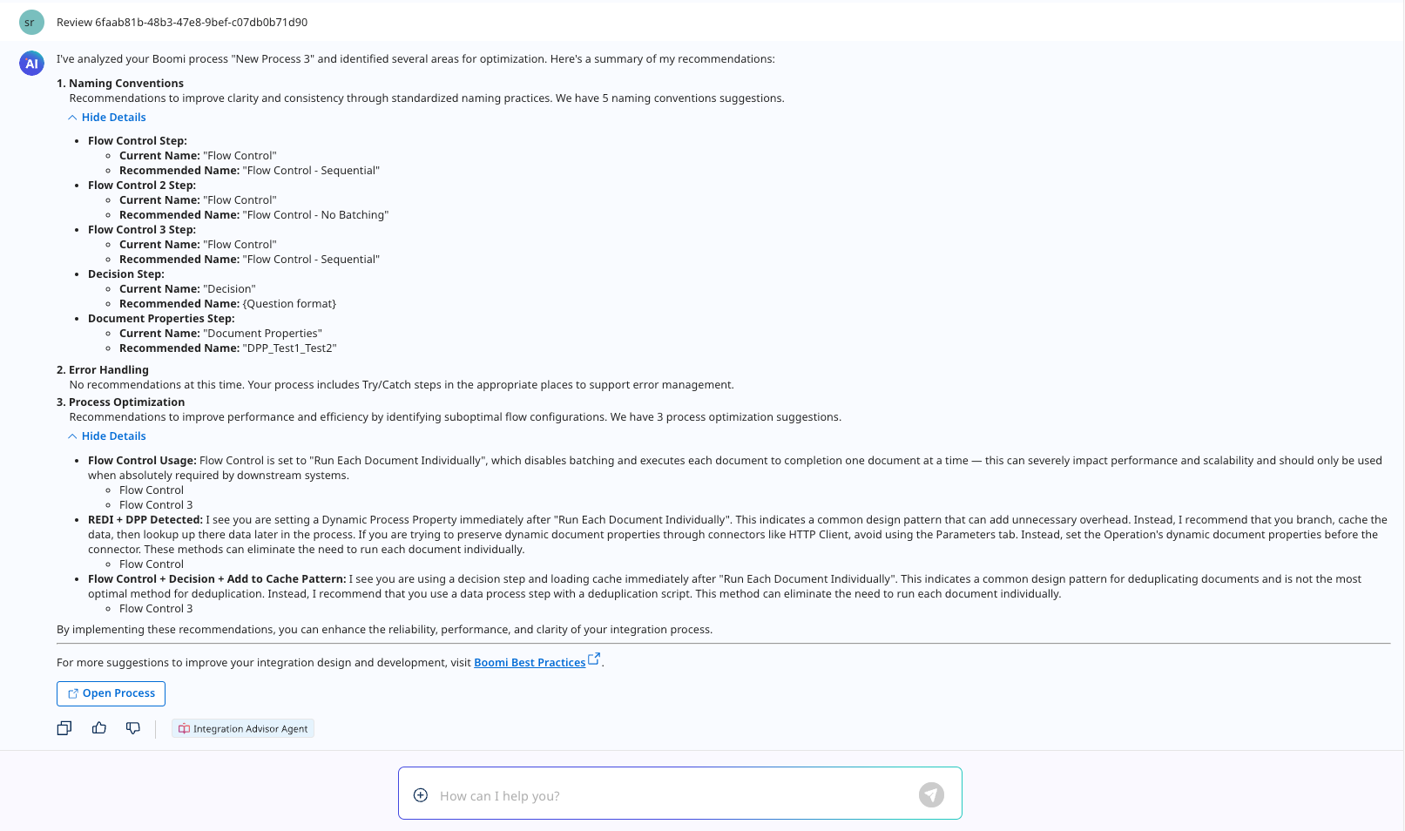This screenshot has width=1405, height=831.
Task: Click the Review request message text
Action: [182, 23]
